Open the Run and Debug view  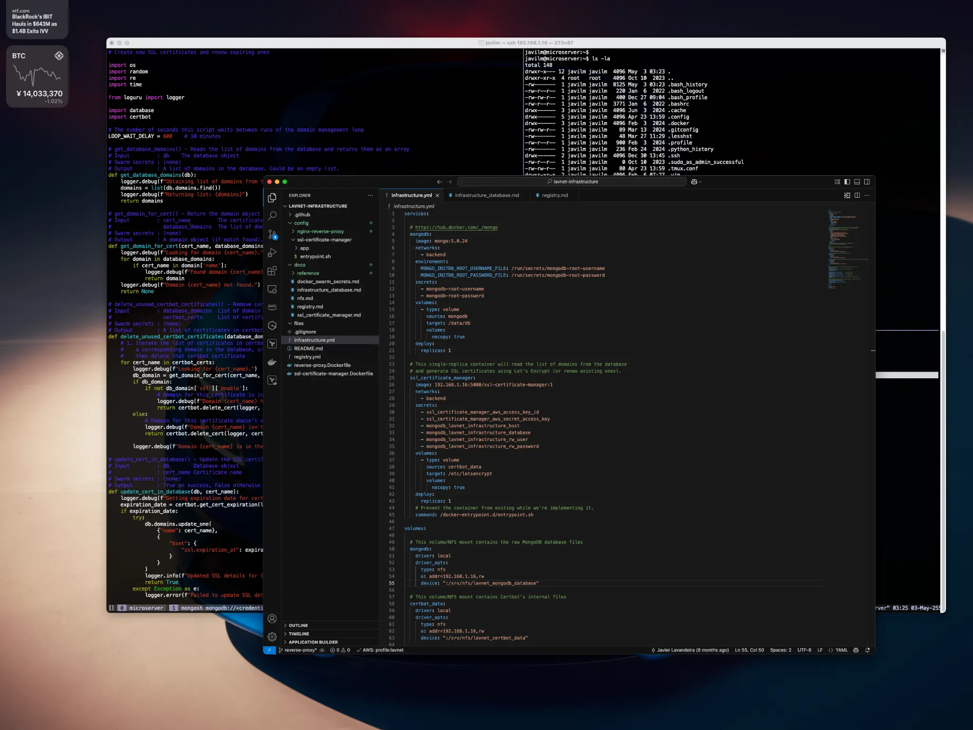(272, 253)
